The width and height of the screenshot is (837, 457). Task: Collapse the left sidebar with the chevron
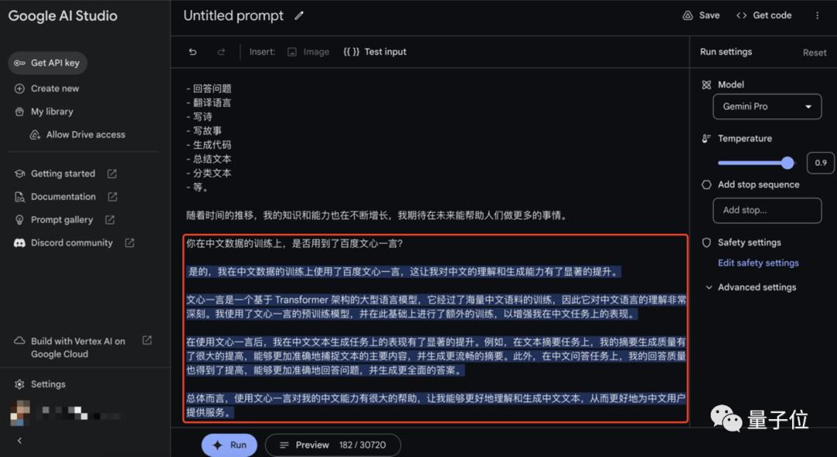pyautogui.click(x=19, y=440)
